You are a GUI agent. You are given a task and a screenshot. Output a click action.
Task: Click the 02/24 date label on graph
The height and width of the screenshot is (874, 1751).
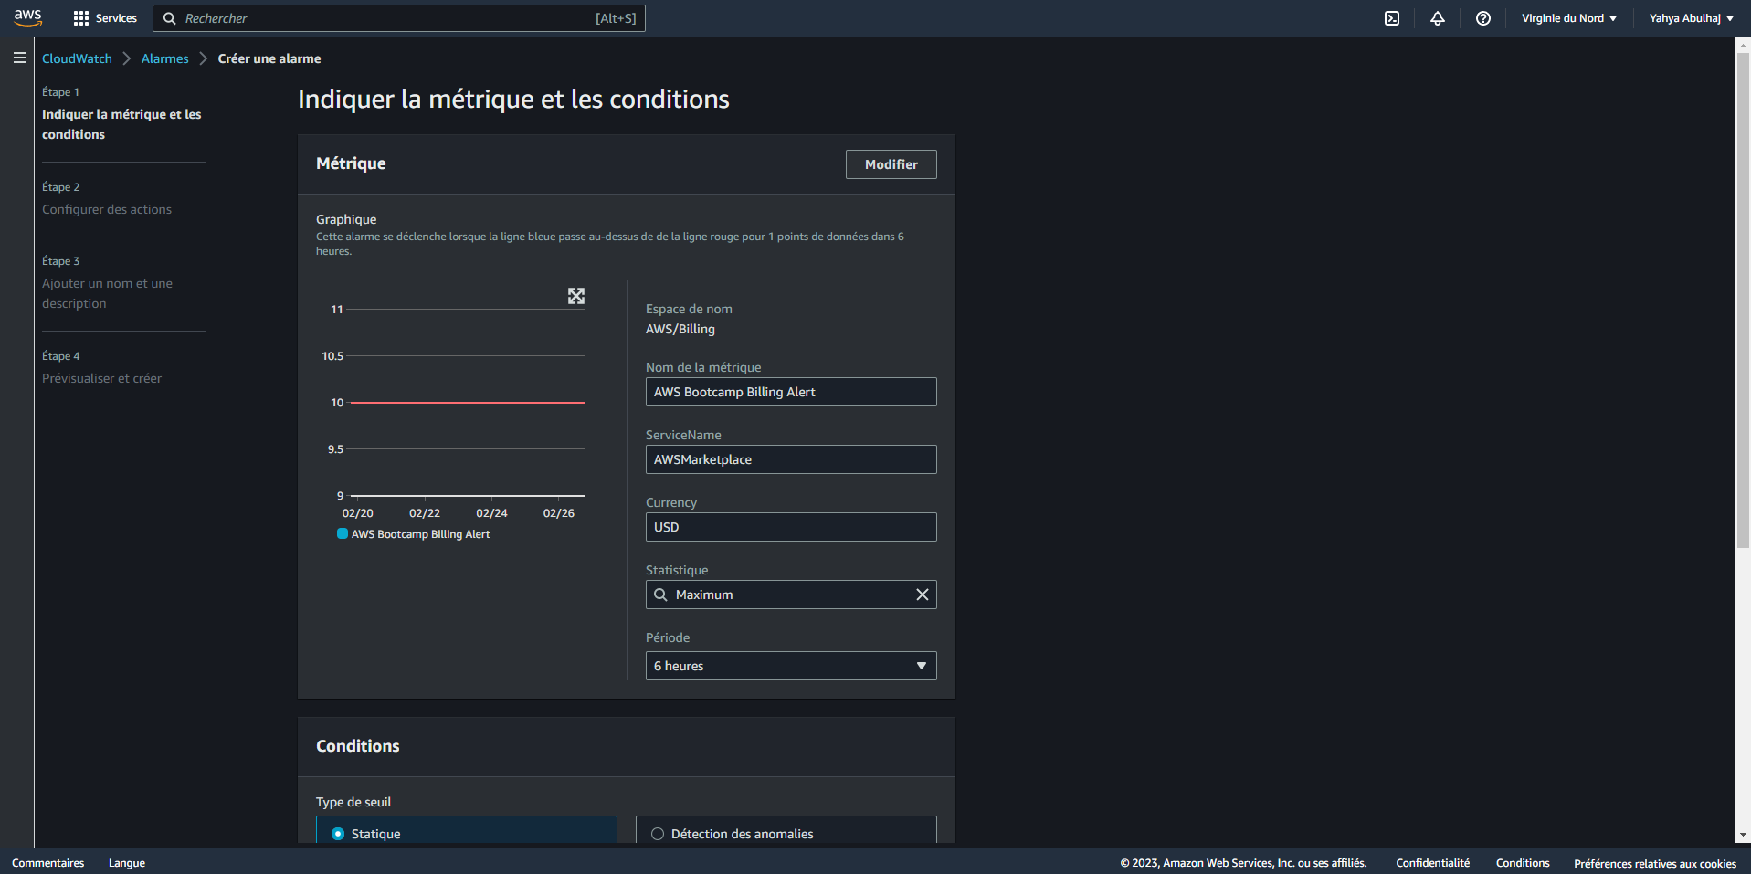pyautogui.click(x=491, y=513)
